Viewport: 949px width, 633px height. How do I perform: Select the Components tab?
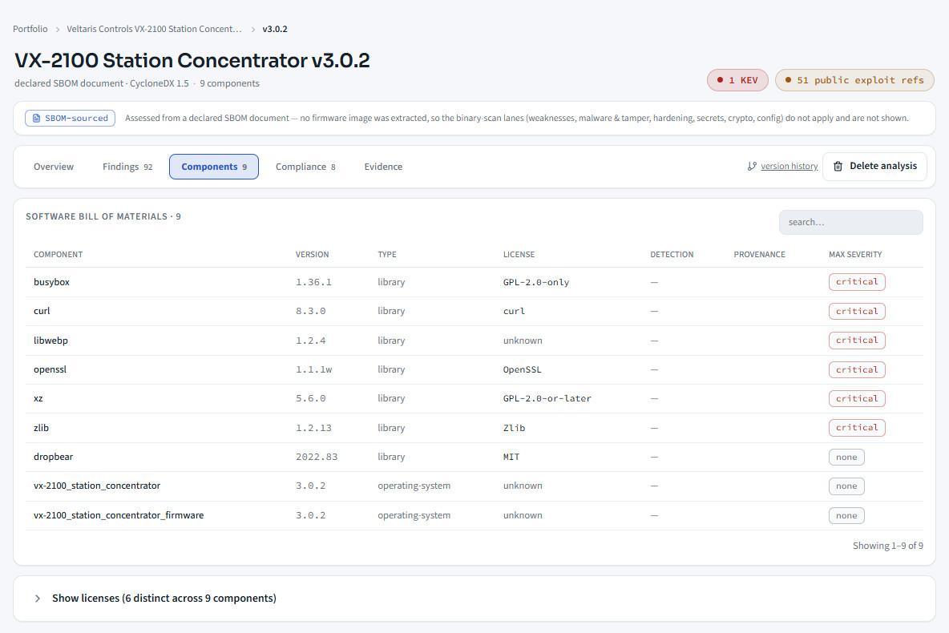pos(214,167)
